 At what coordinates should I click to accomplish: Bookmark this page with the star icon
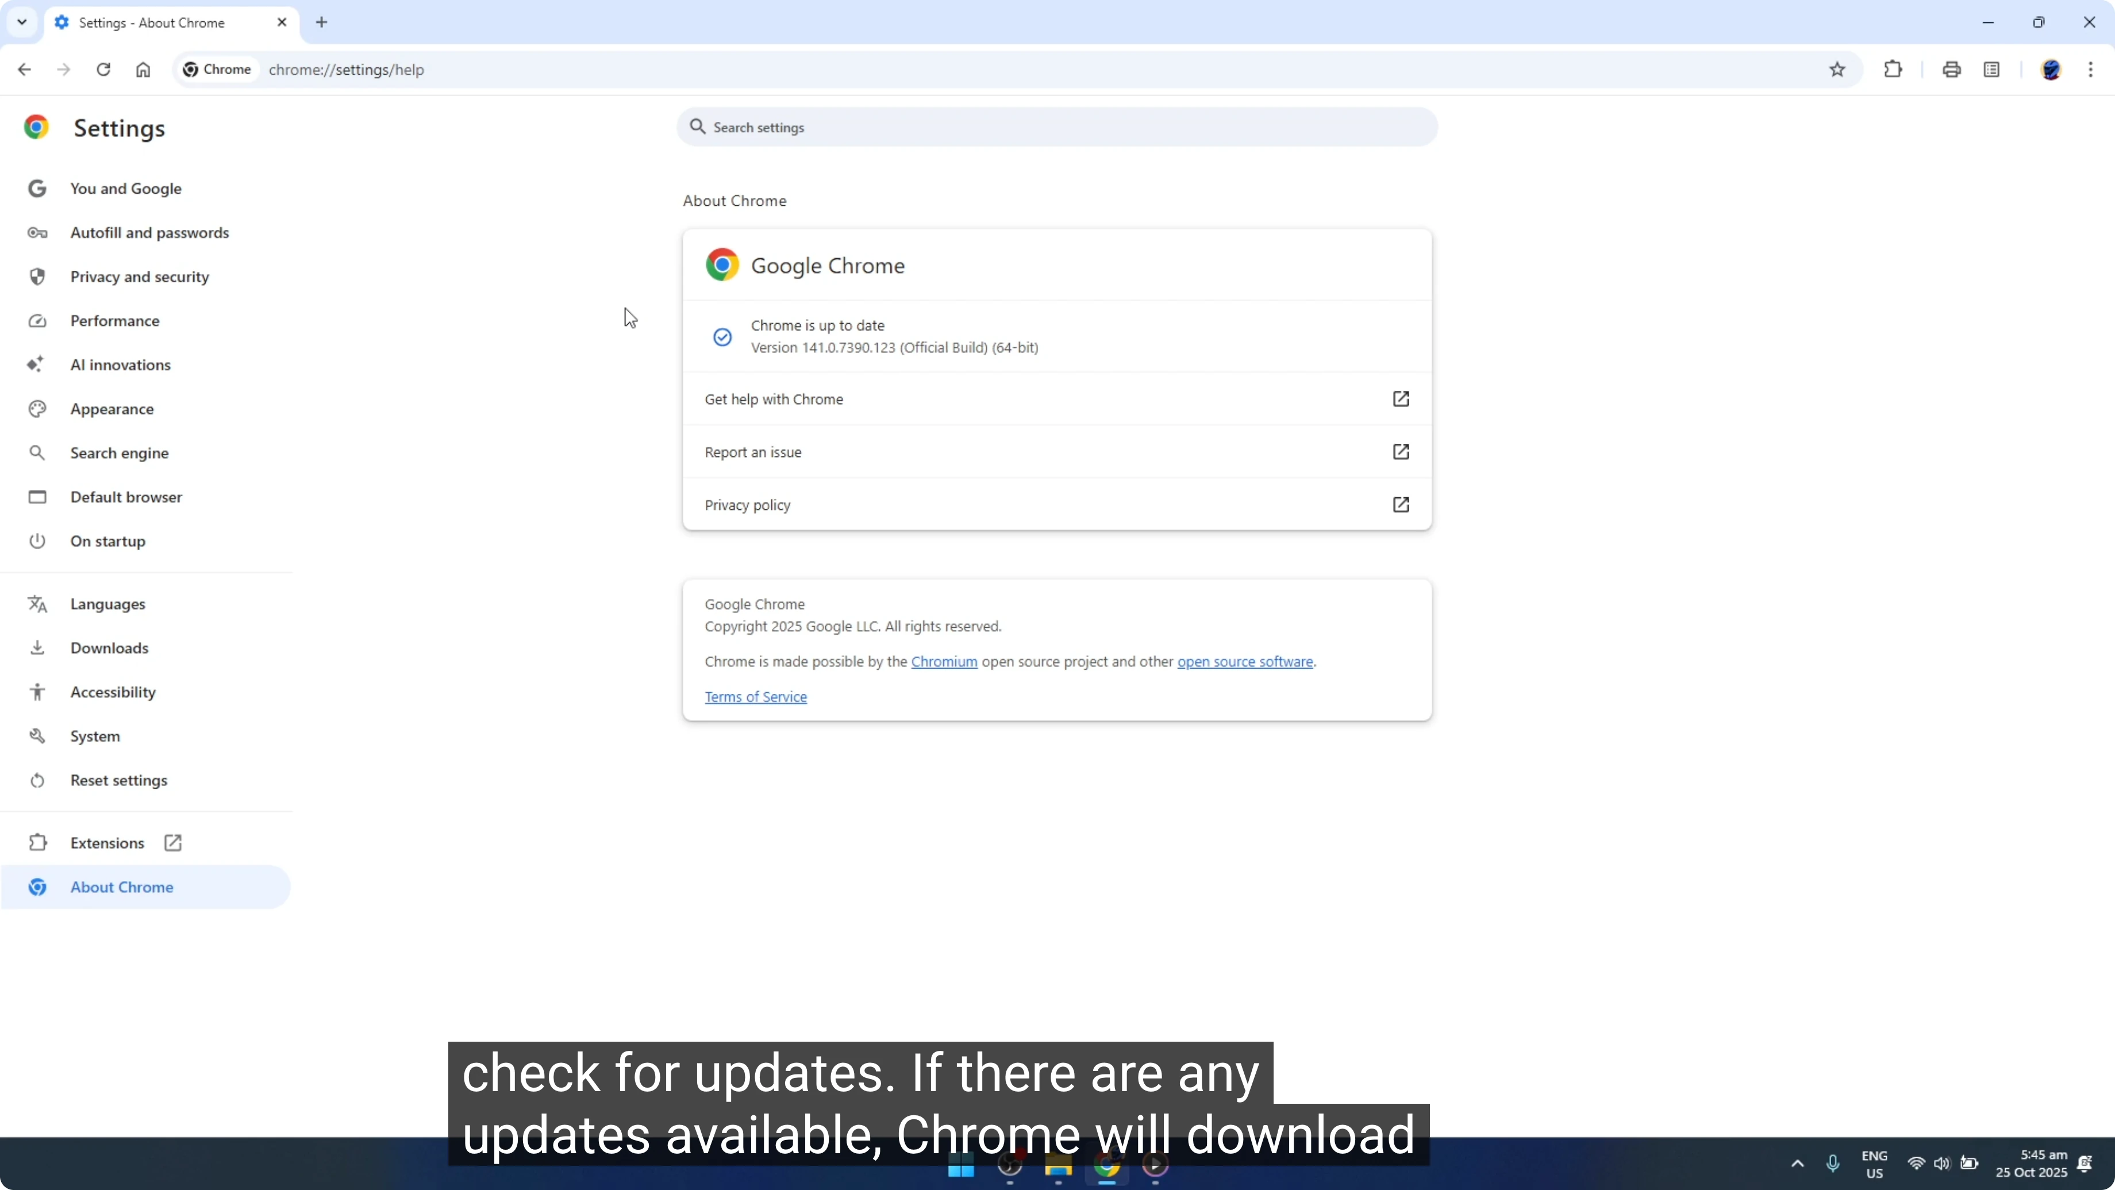1837,69
